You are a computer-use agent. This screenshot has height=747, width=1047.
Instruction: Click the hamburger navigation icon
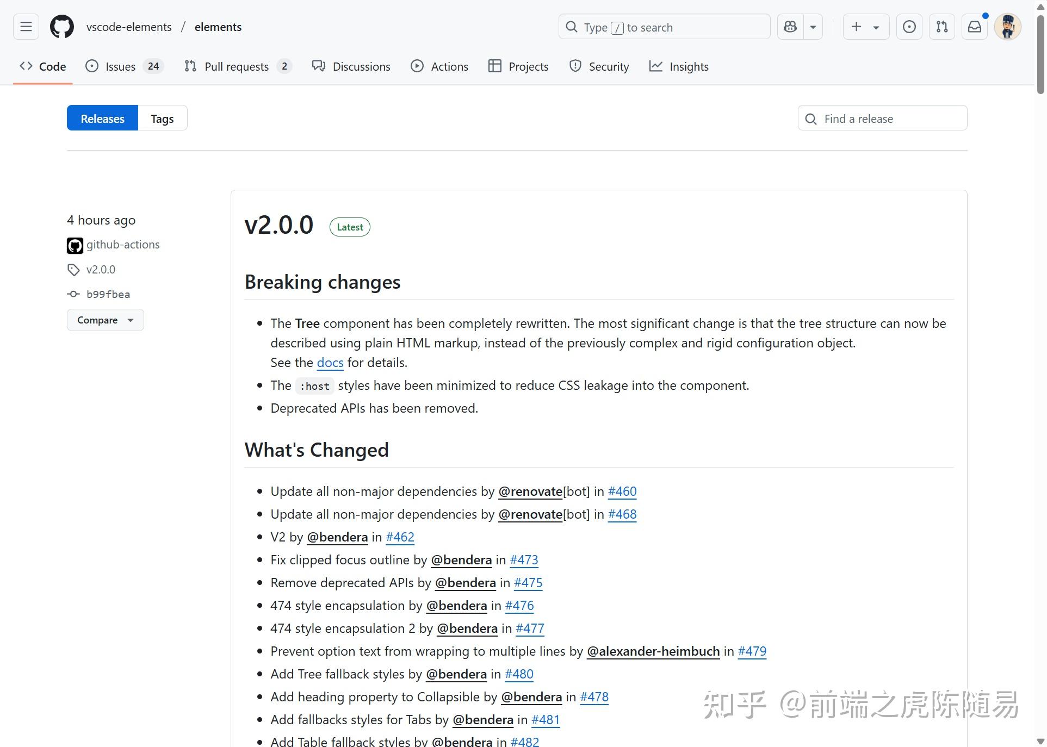(25, 26)
